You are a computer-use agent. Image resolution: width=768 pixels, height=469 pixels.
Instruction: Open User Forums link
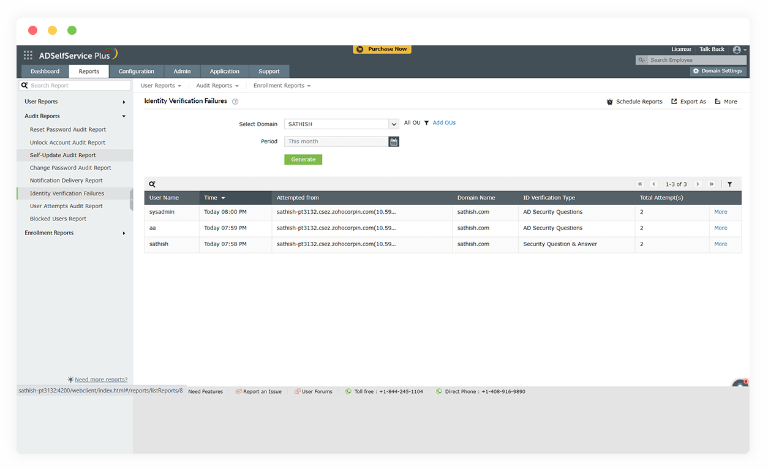(x=313, y=392)
